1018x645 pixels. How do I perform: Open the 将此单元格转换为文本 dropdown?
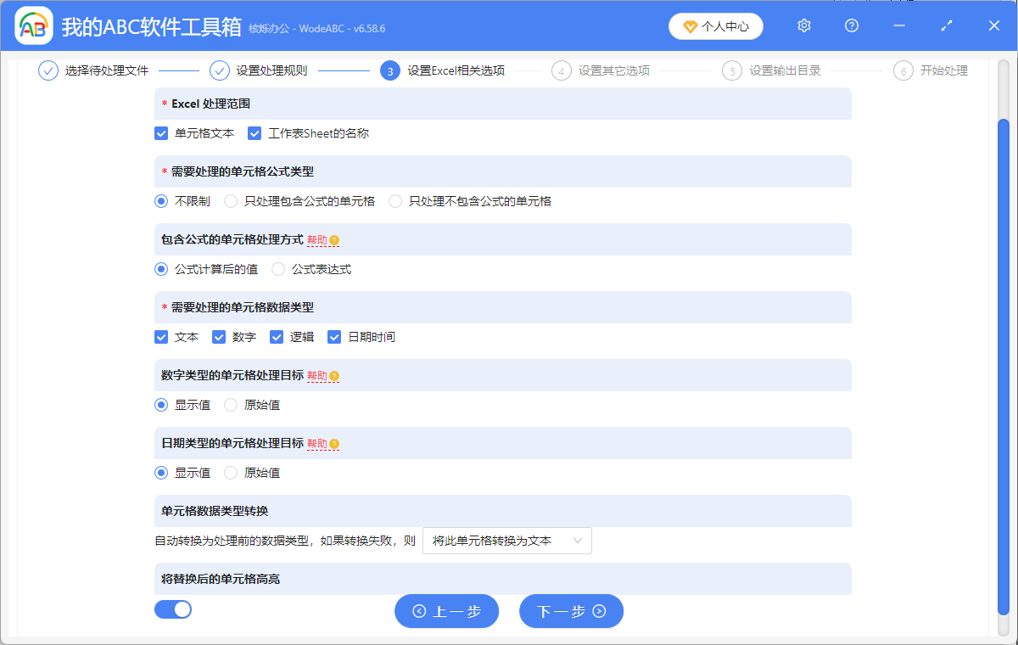pyautogui.click(x=506, y=540)
